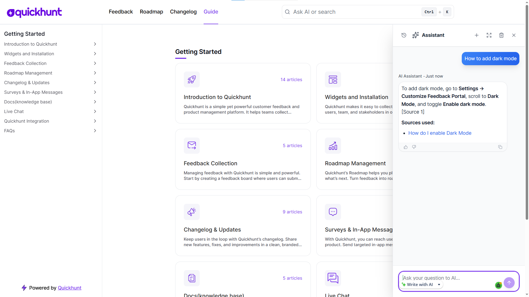Click the chat bubbles icon on Live Chat card
Screen dimensions: 529x297
(x=333, y=278)
